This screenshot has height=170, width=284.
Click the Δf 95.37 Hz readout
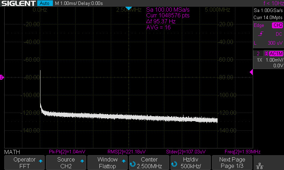[x=161, y=21]
